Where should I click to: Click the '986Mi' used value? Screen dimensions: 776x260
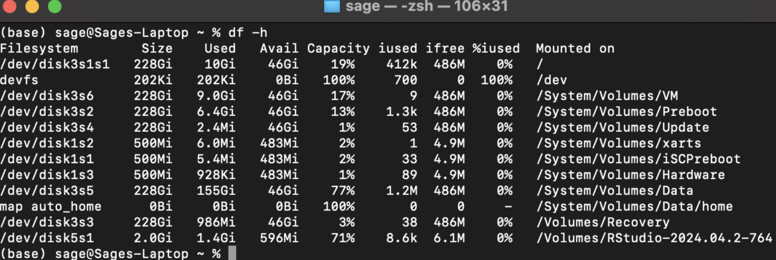[216, 222]
